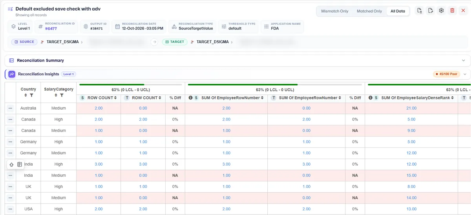
Task: Click the Reconciliation Summary panel icon
Action: [11, 61]
